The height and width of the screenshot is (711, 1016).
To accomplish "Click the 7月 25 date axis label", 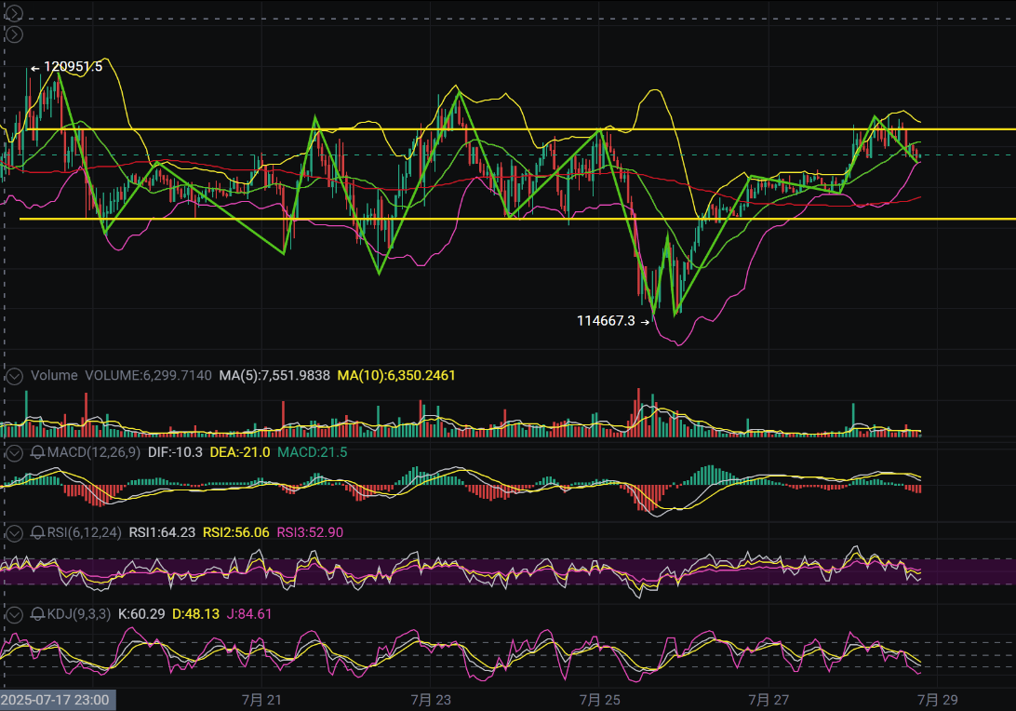I will pyautogui.click(x=599, y=700).
